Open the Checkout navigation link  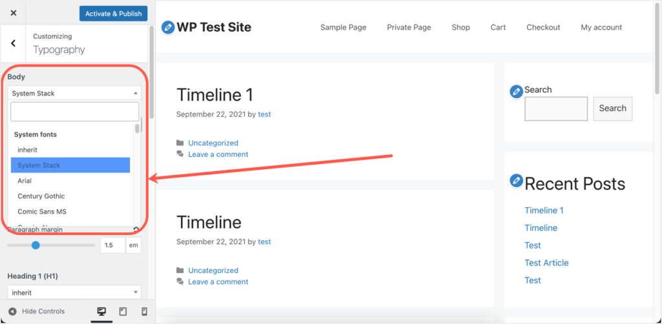click(x=543, y=27)
